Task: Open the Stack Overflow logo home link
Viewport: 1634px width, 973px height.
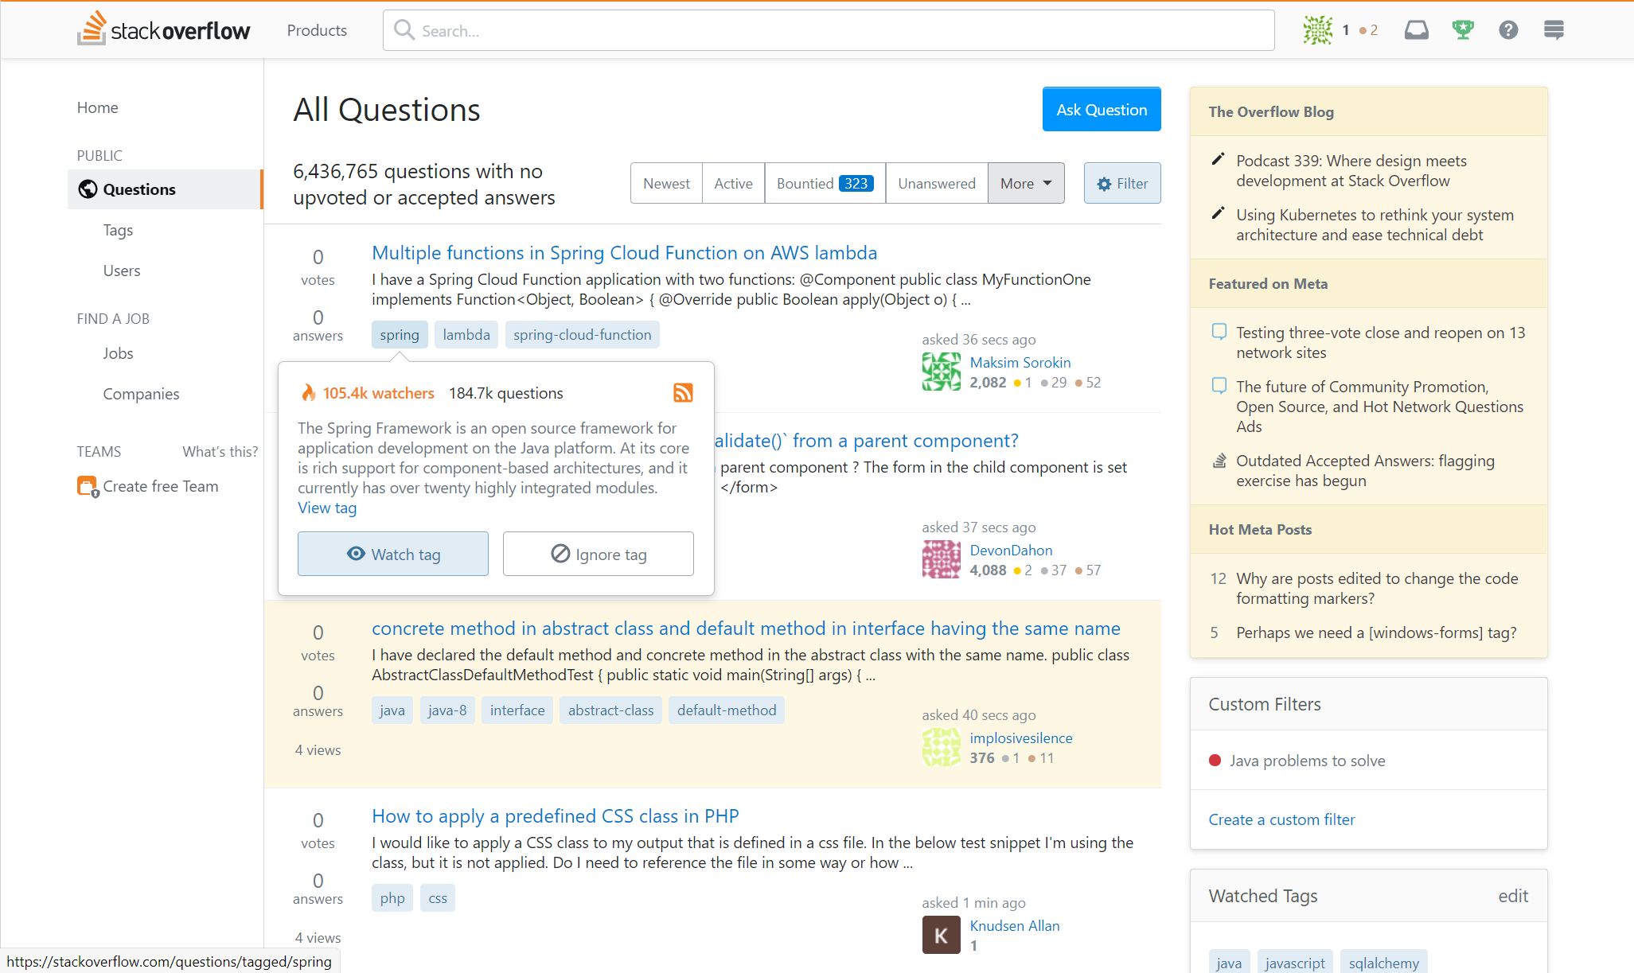Action: pos(163,29)
